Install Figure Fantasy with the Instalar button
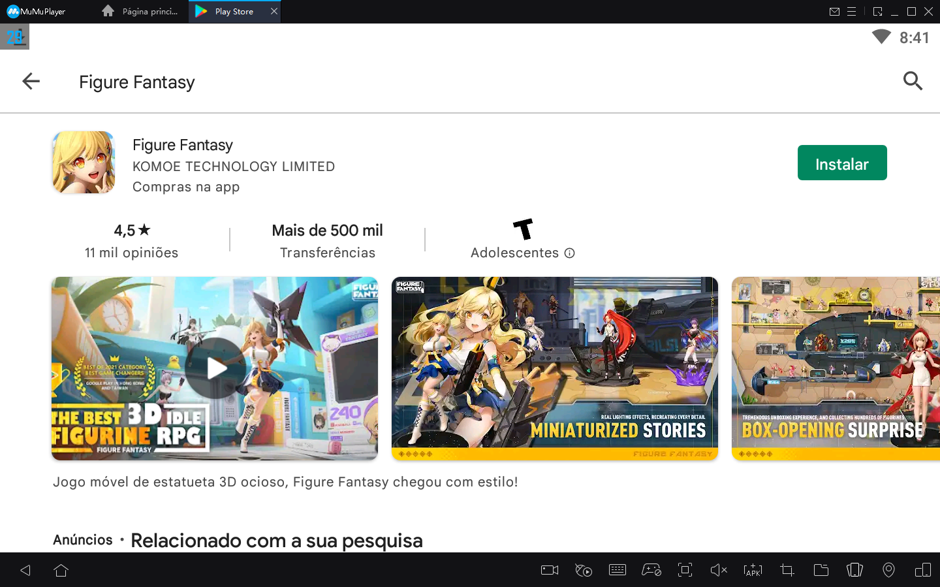The width and height of the screenshot is (940, 587). pos(842,163)
